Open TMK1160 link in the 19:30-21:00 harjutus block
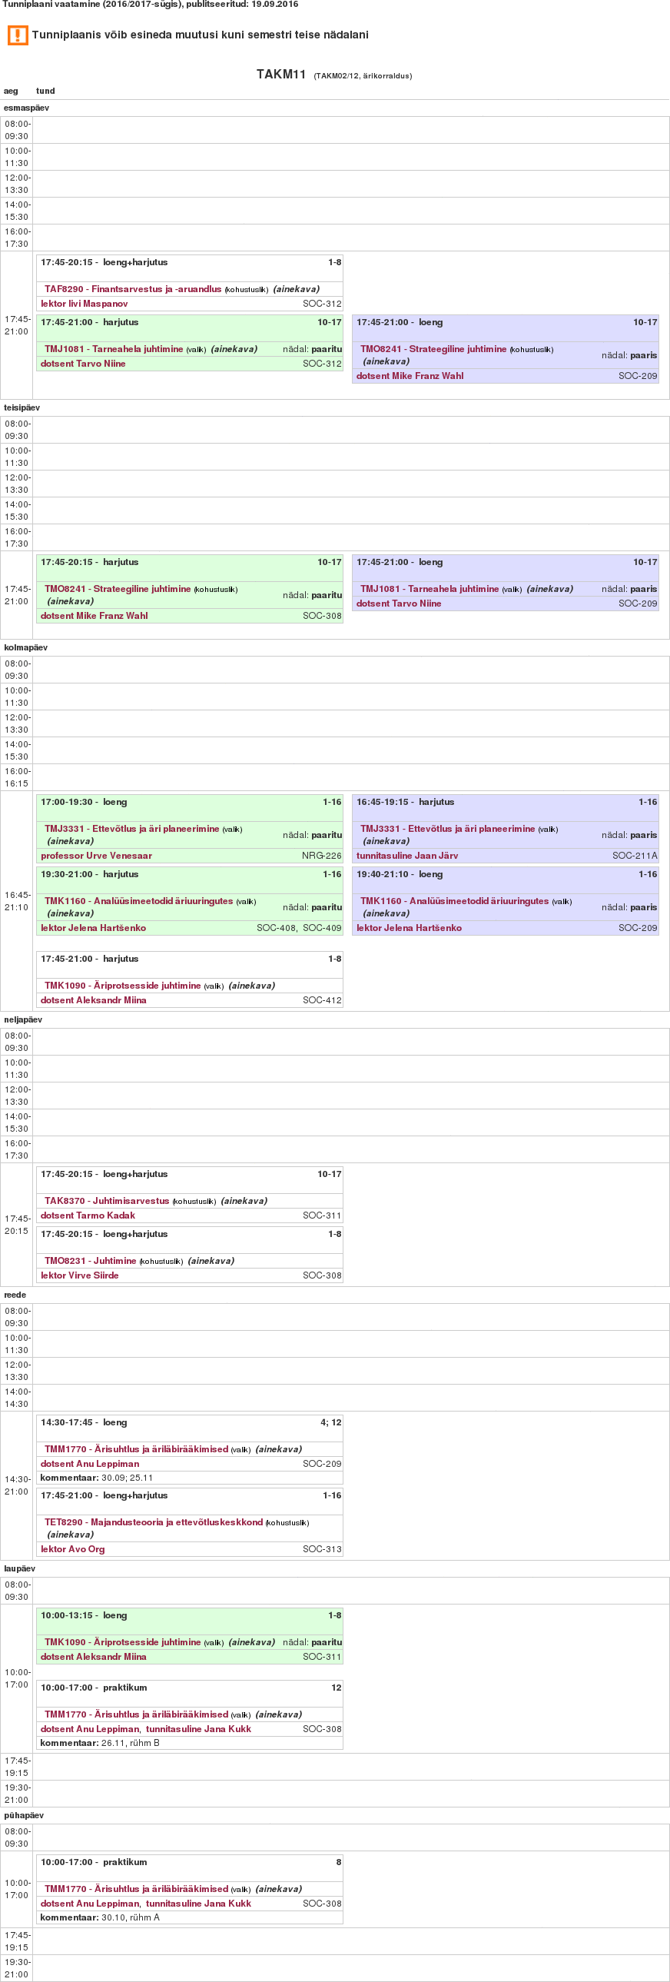Viewport: 670px width, 1982px height. 138,901
